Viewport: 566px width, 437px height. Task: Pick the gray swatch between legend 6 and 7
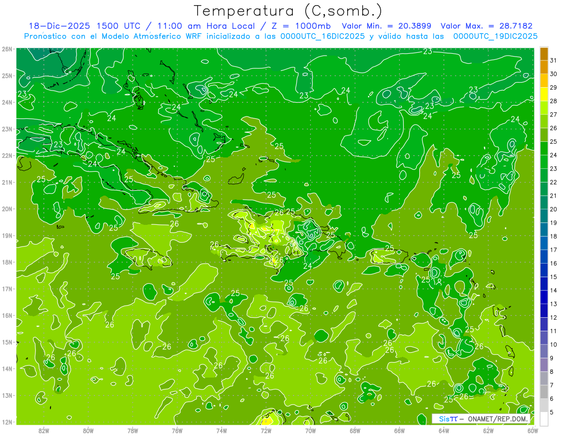(x=544, y=392)
